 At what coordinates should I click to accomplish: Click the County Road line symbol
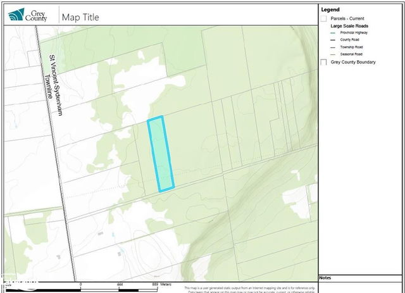pos(333,40)
